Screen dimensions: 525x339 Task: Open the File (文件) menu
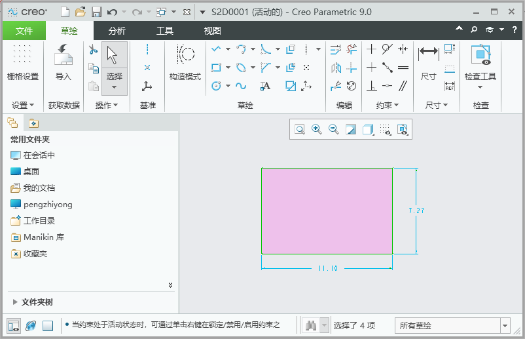point(24,31)
